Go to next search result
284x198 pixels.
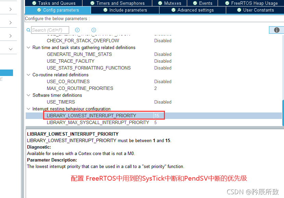pyautogui.click(x=94, y=30)
